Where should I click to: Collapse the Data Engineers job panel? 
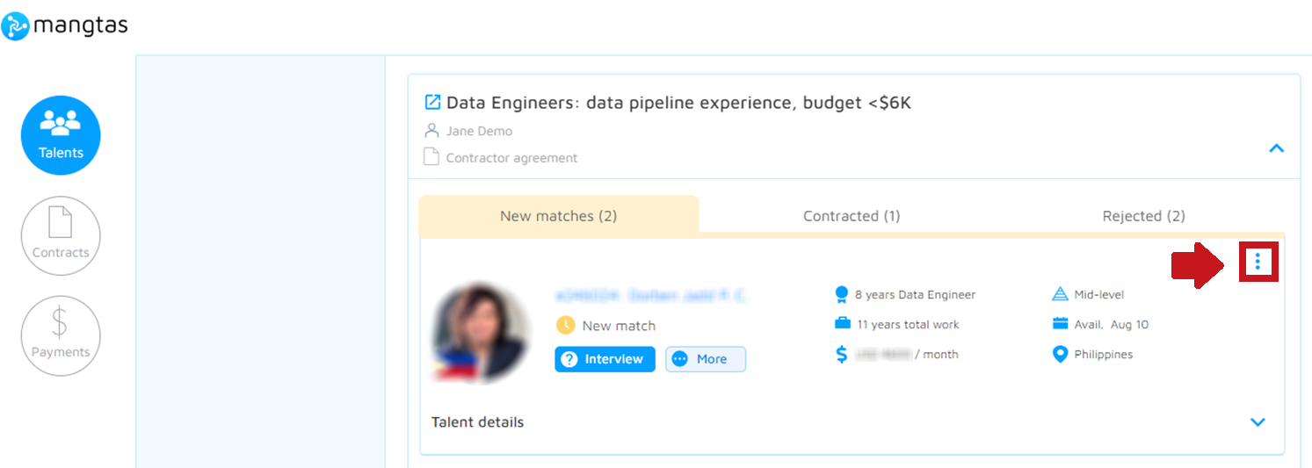pos(1277,148)
